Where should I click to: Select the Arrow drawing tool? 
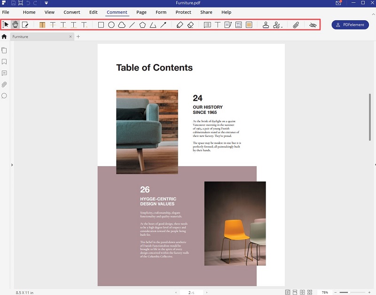[163, 24]
